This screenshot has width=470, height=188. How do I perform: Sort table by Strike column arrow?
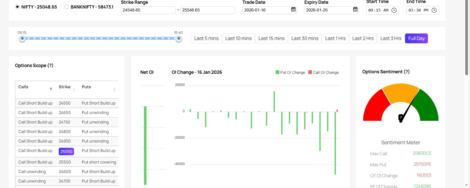coord(74,89)
